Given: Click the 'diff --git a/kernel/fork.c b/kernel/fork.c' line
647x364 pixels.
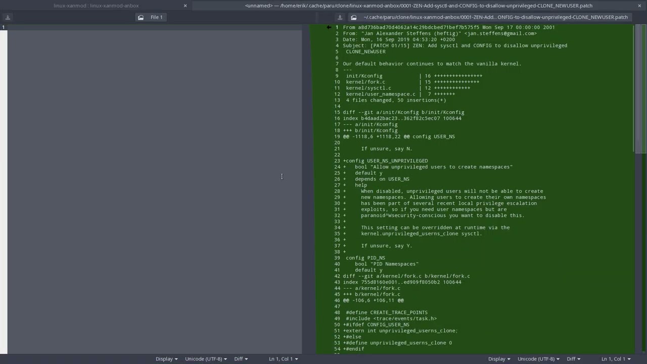Looking at the screenshot, I should point(406,276).
